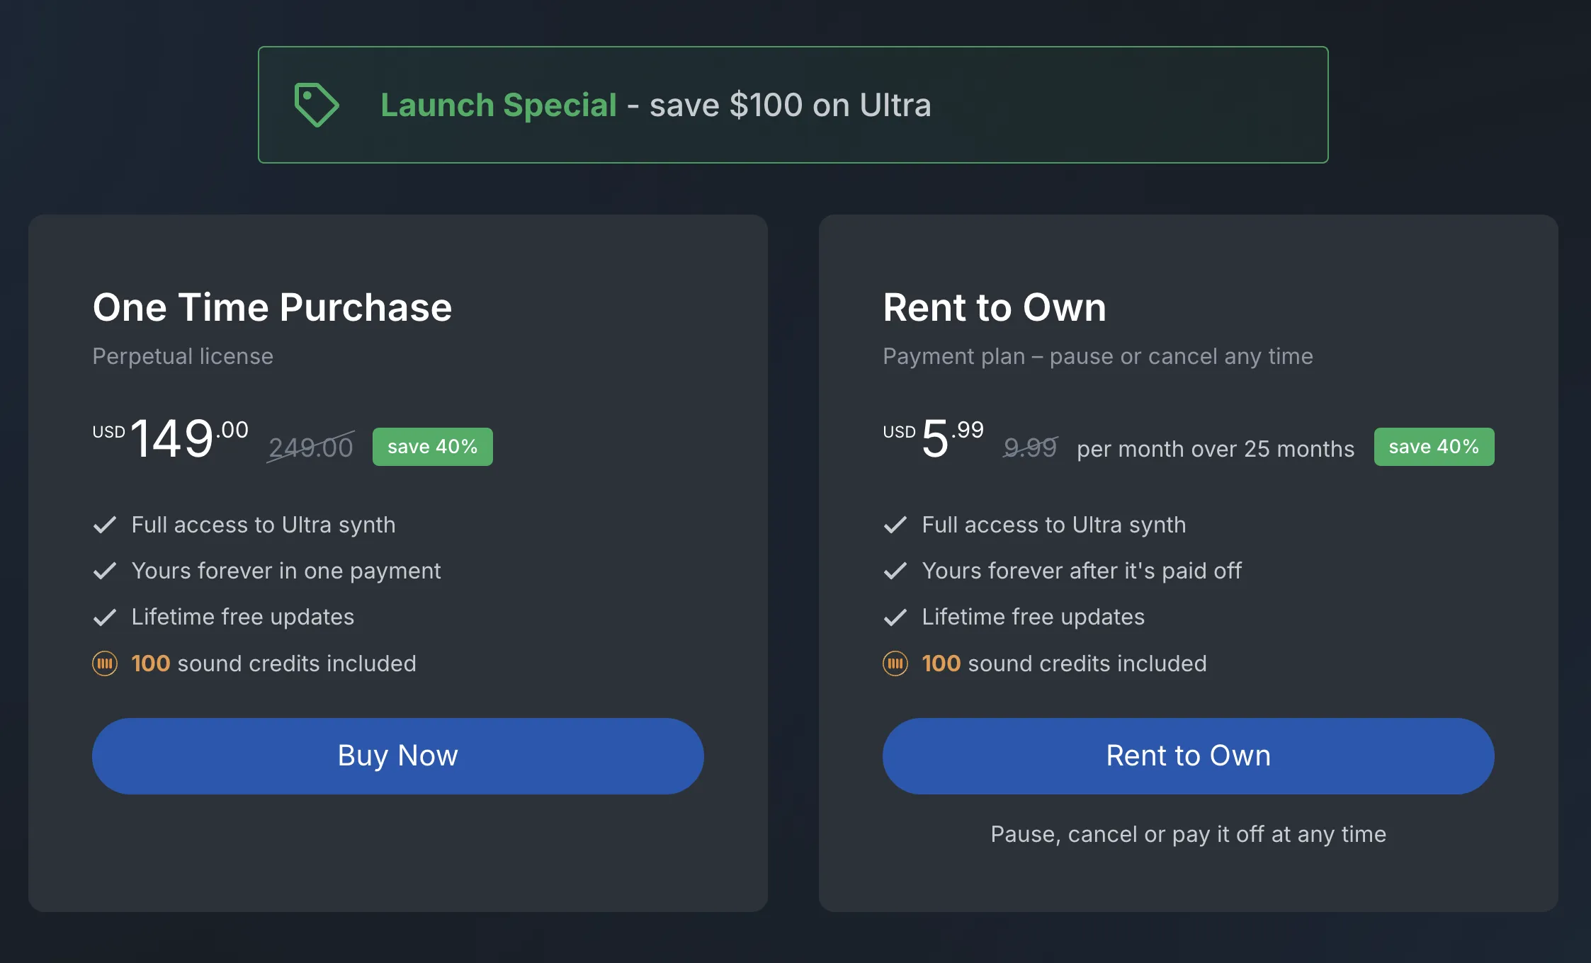Select the One Time Purchase heading
1591x963 pixels.
coord(272,307)
